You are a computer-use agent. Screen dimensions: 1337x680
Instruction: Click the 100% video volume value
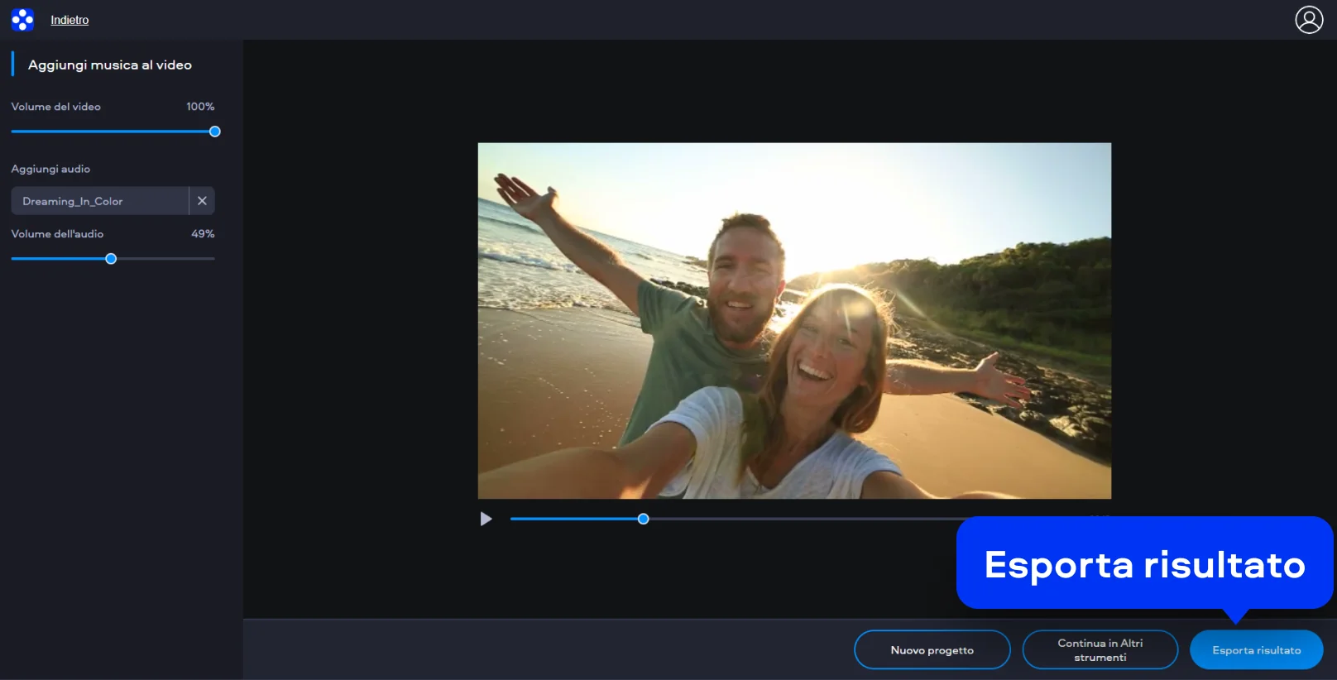[x=200, y=107]
